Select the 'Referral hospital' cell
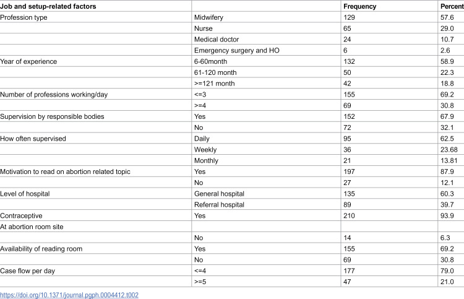This screenshot has height=299, width=464. pyautogui.click(x=219, y=205)
